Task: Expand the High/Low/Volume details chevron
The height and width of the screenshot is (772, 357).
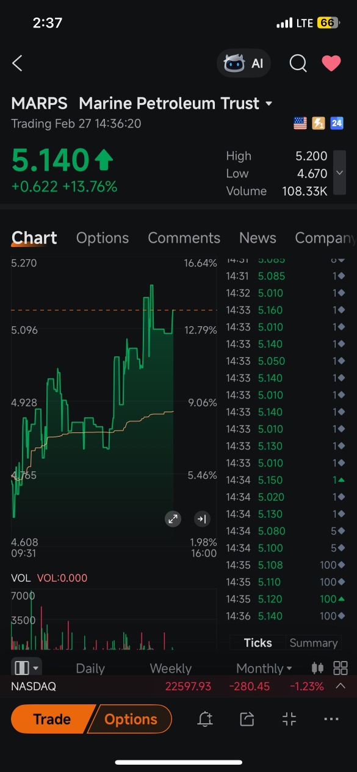Action: coord(340,173)
